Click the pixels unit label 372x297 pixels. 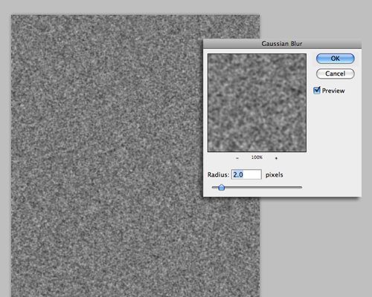[275, 174]
